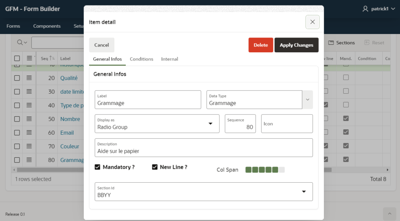Switch to the Conditions tab

141,59
